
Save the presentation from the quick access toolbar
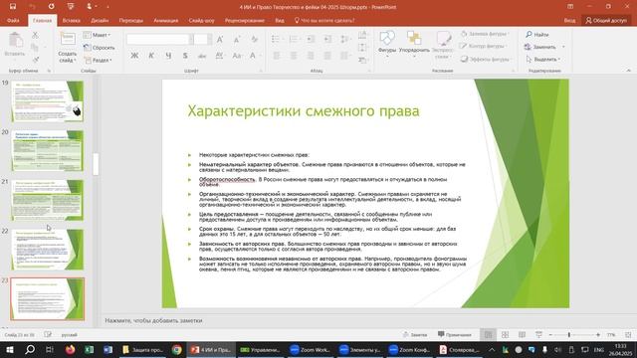pos(13,7)
